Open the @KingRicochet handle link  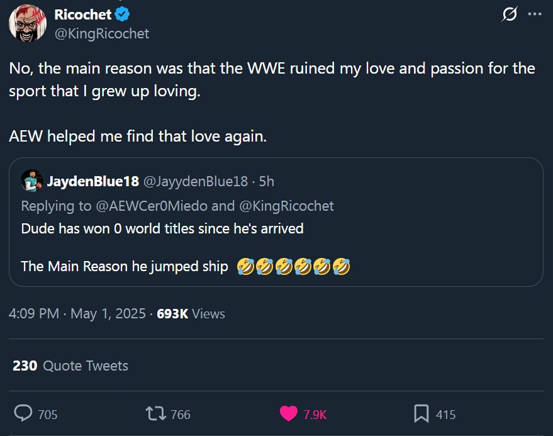pyautogui.click(x=102, y=33)
